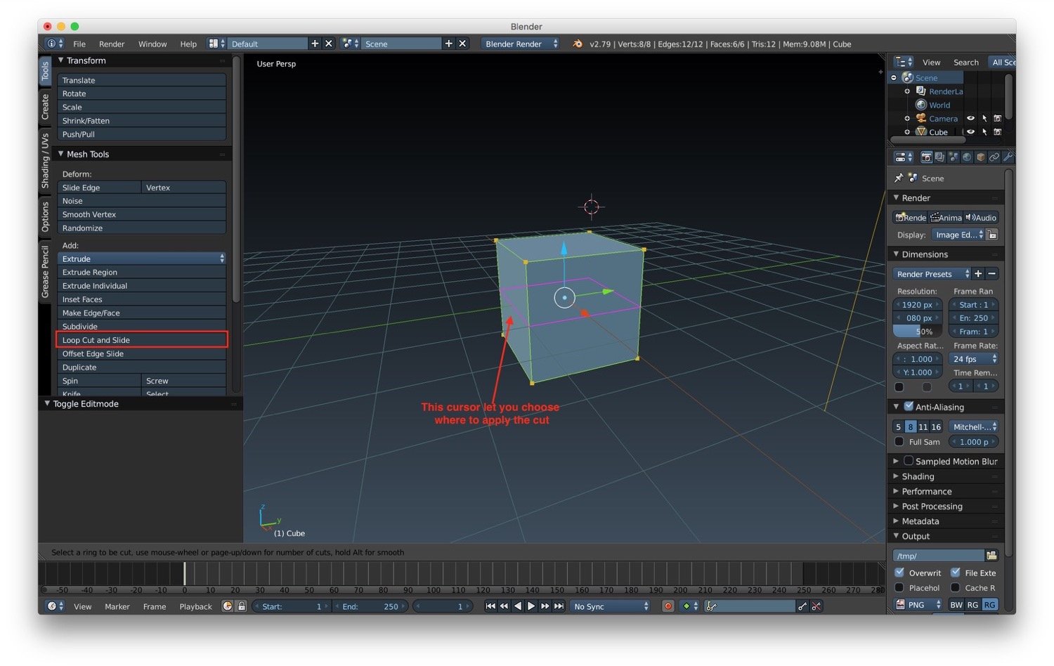The height and width of the screenshot is (666, 1054).
Task: Click the lock interface icon next to Display
Action: pyautogui.click(x=991, y=235)
